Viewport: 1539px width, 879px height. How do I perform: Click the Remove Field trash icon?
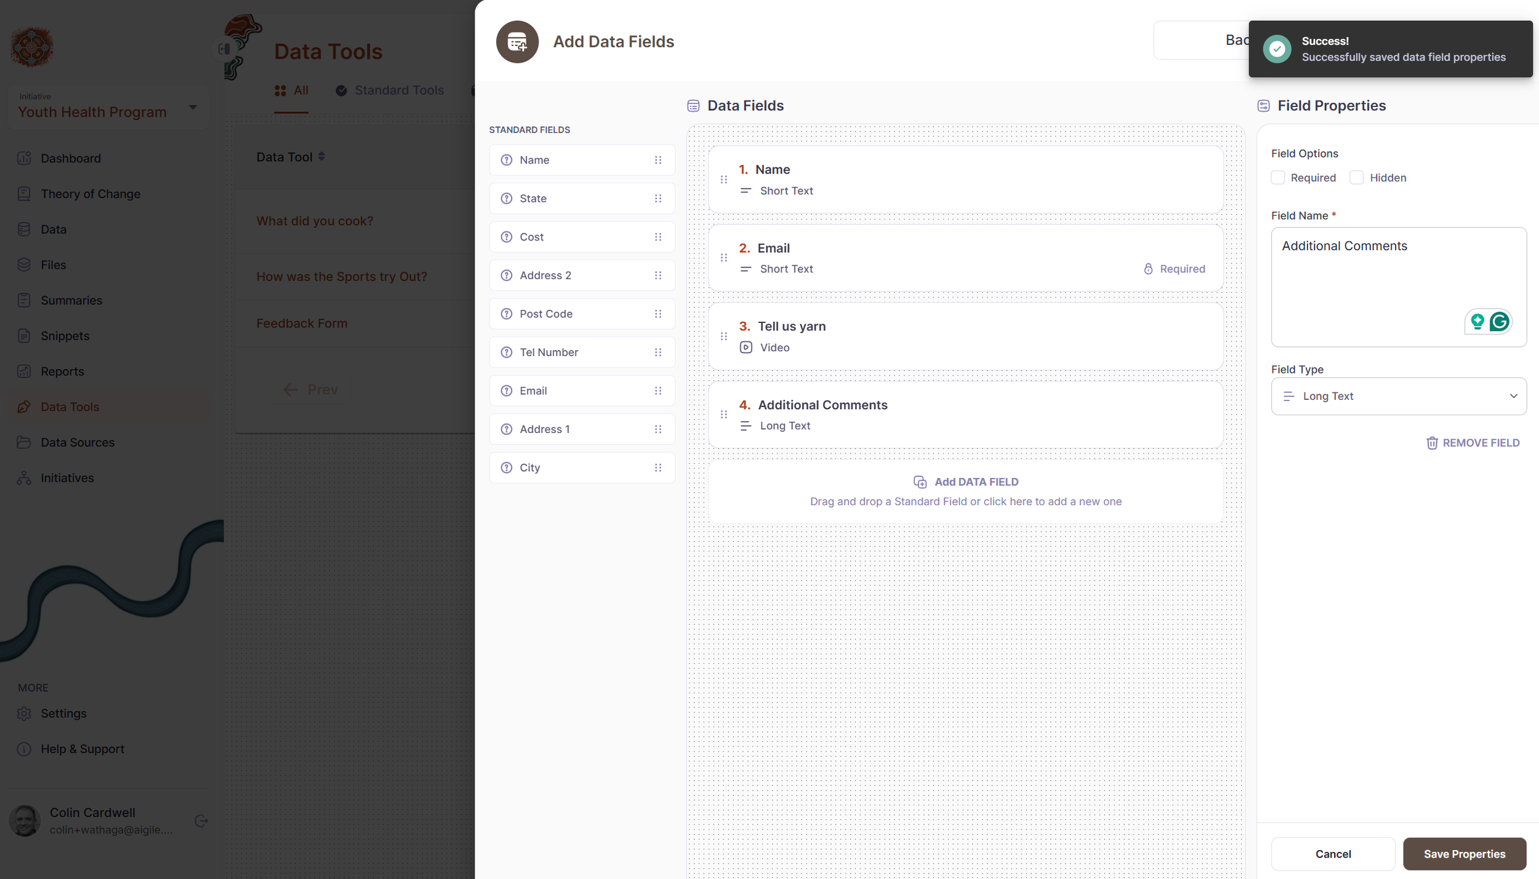1432,442
